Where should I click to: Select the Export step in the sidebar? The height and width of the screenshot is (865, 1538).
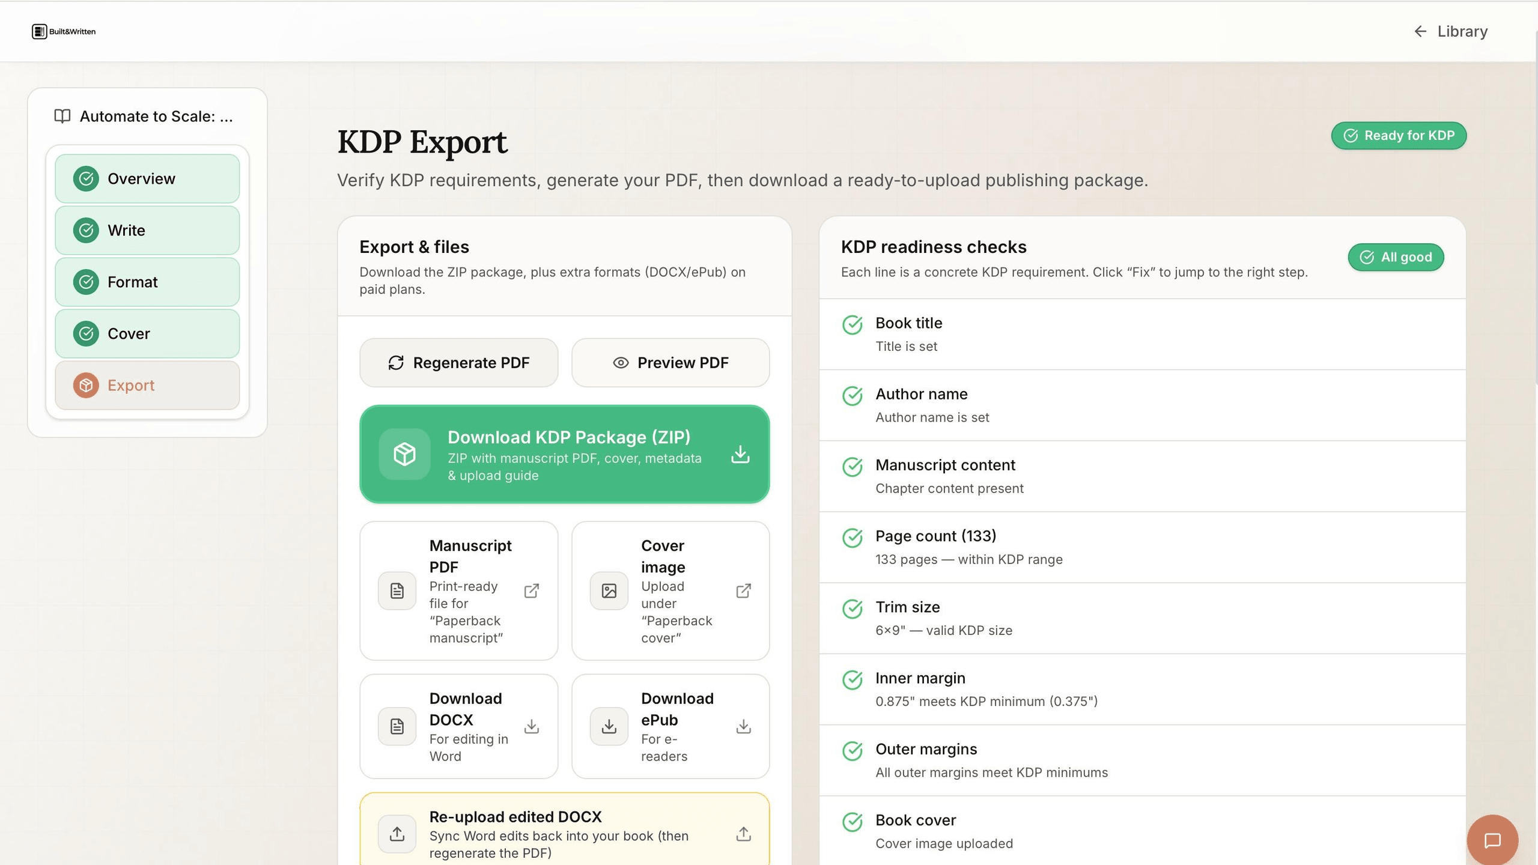click(x=147, y=385)
